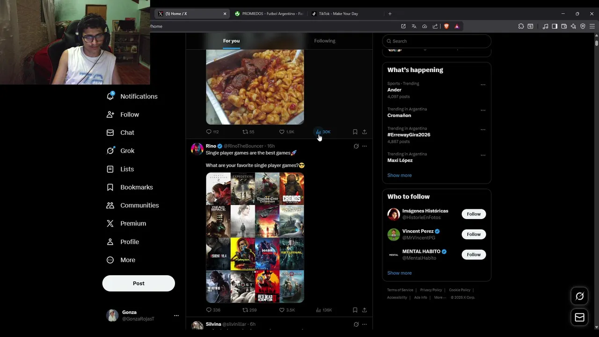View 136K analytics on Rino's post
The height and width of the screenshot is (337, 599).
324,310
